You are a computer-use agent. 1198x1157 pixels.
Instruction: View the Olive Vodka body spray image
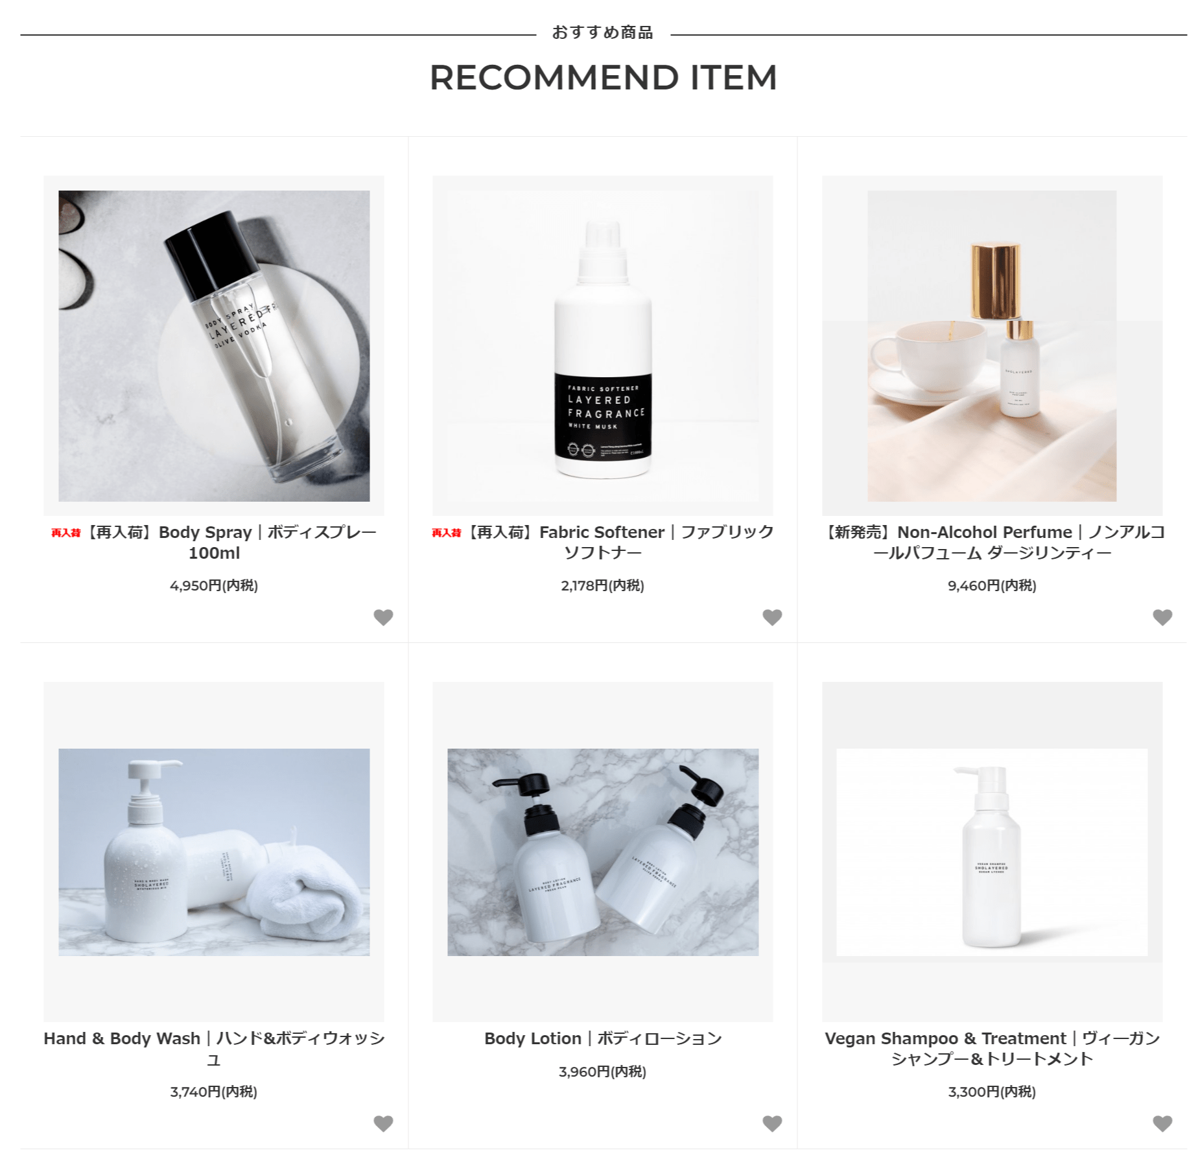(214, 345)
